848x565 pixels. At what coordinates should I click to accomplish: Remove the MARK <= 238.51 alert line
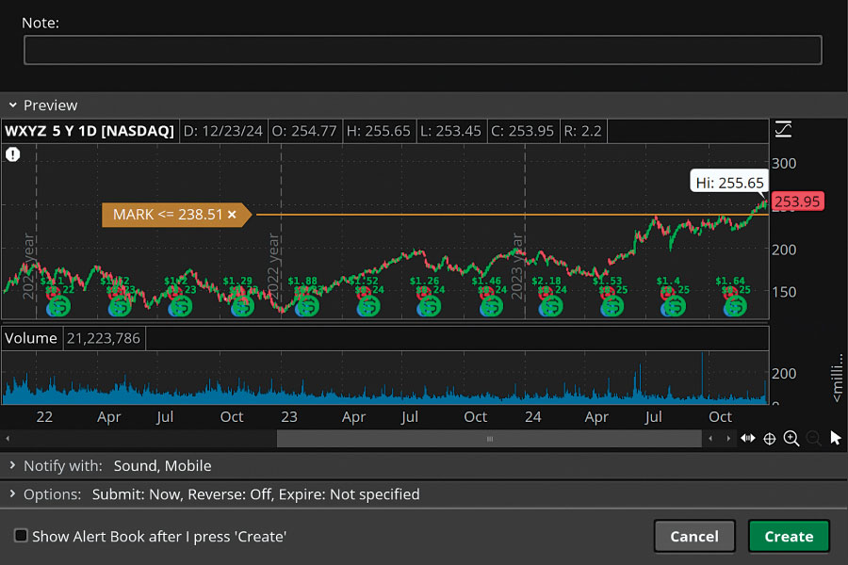point(232,215)
